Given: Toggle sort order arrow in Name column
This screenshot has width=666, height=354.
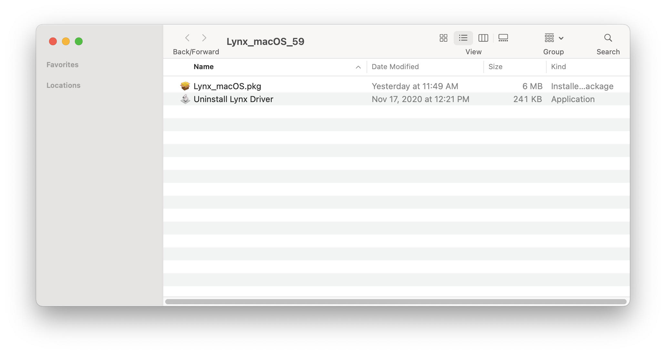Looking at the screenshot, I should [x=358, y=67].
